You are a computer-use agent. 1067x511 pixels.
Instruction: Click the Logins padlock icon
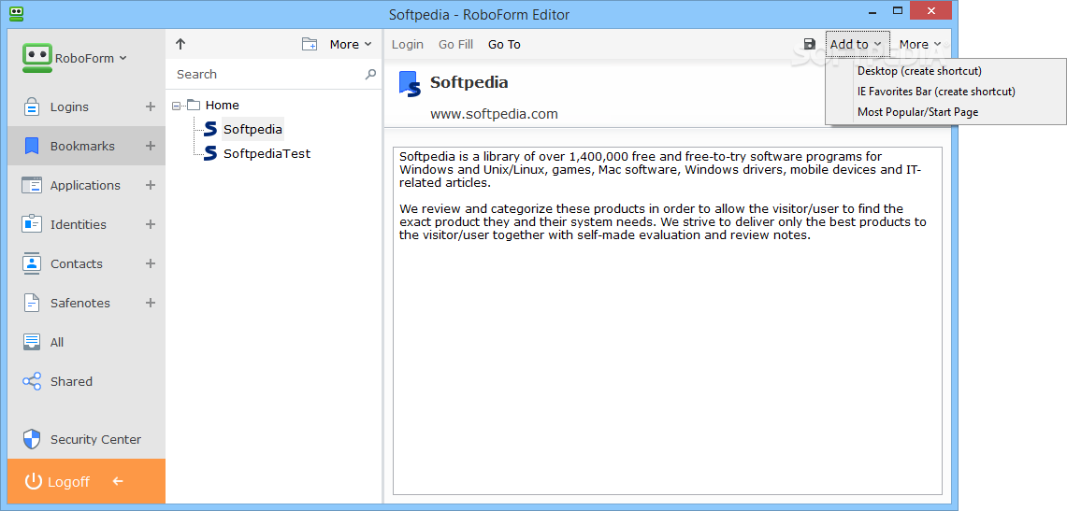coord(31,106)
